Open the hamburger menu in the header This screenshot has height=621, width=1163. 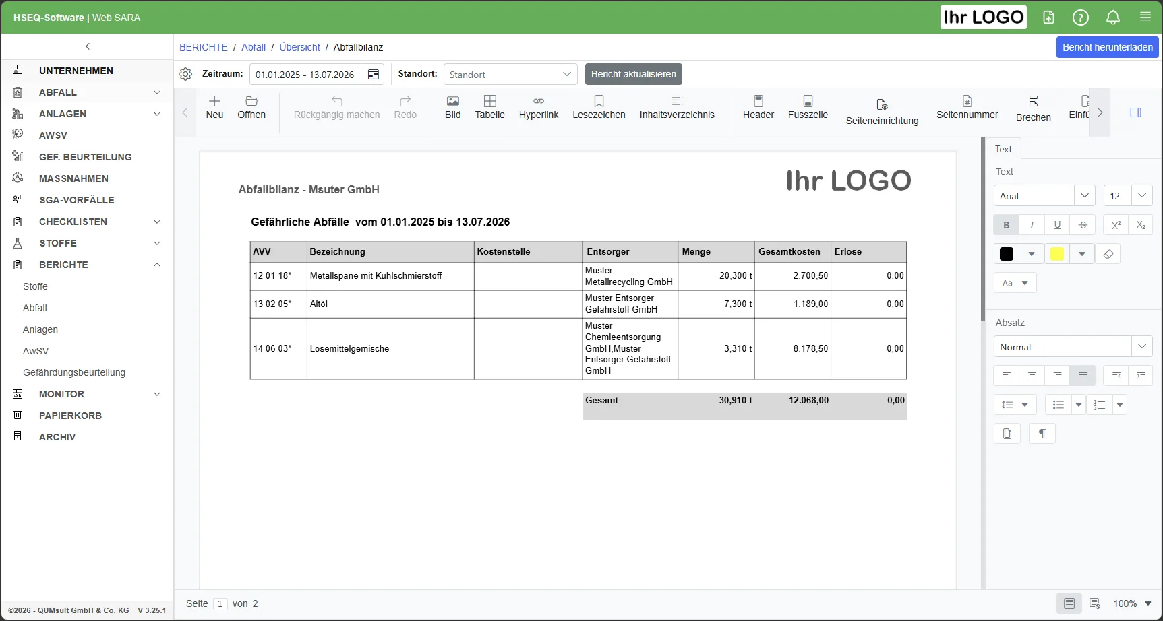(1145, 17)
